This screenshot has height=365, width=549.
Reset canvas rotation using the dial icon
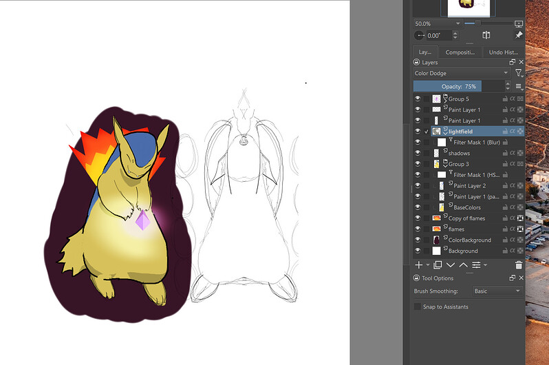point(420,35)
